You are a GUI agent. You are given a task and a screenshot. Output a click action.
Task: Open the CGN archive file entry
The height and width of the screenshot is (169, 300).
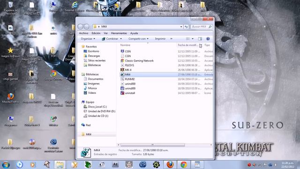(x=128, y=51)
